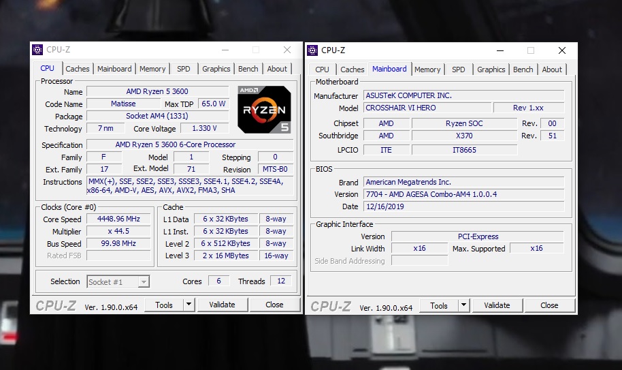Close the right CPU-Z window with X
Viewport: 622px width, 370px height.
point(562,51)
